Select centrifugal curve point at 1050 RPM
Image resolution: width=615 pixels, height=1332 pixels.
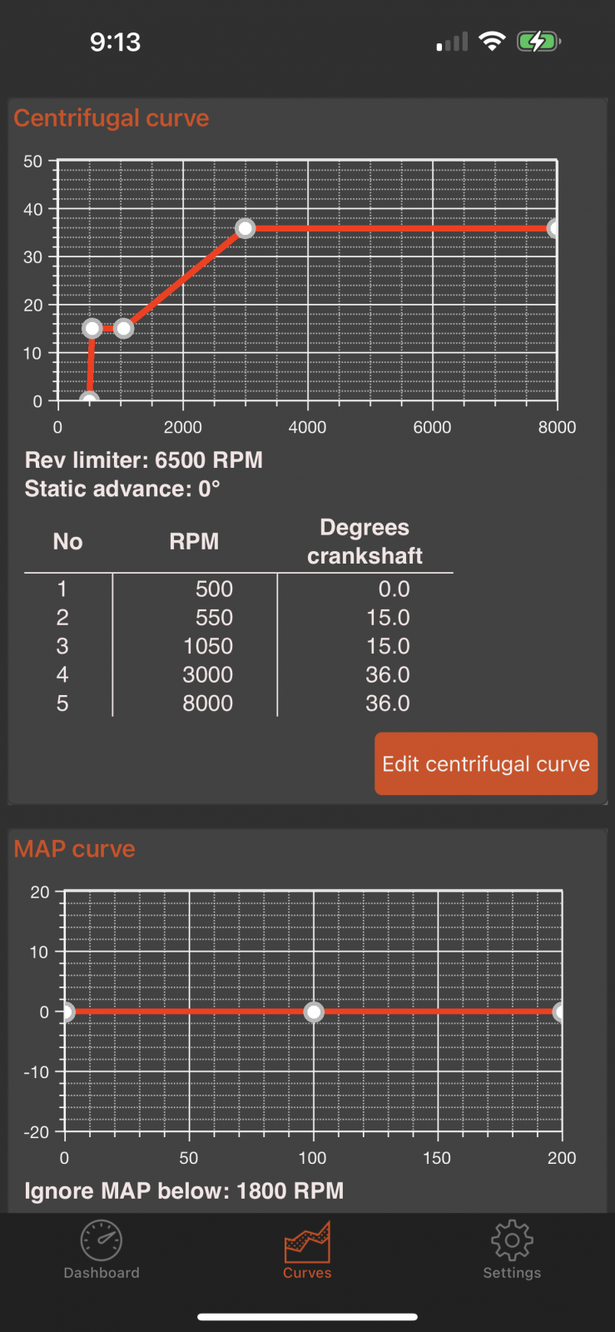pyautogui.click(x=123, y=329)
